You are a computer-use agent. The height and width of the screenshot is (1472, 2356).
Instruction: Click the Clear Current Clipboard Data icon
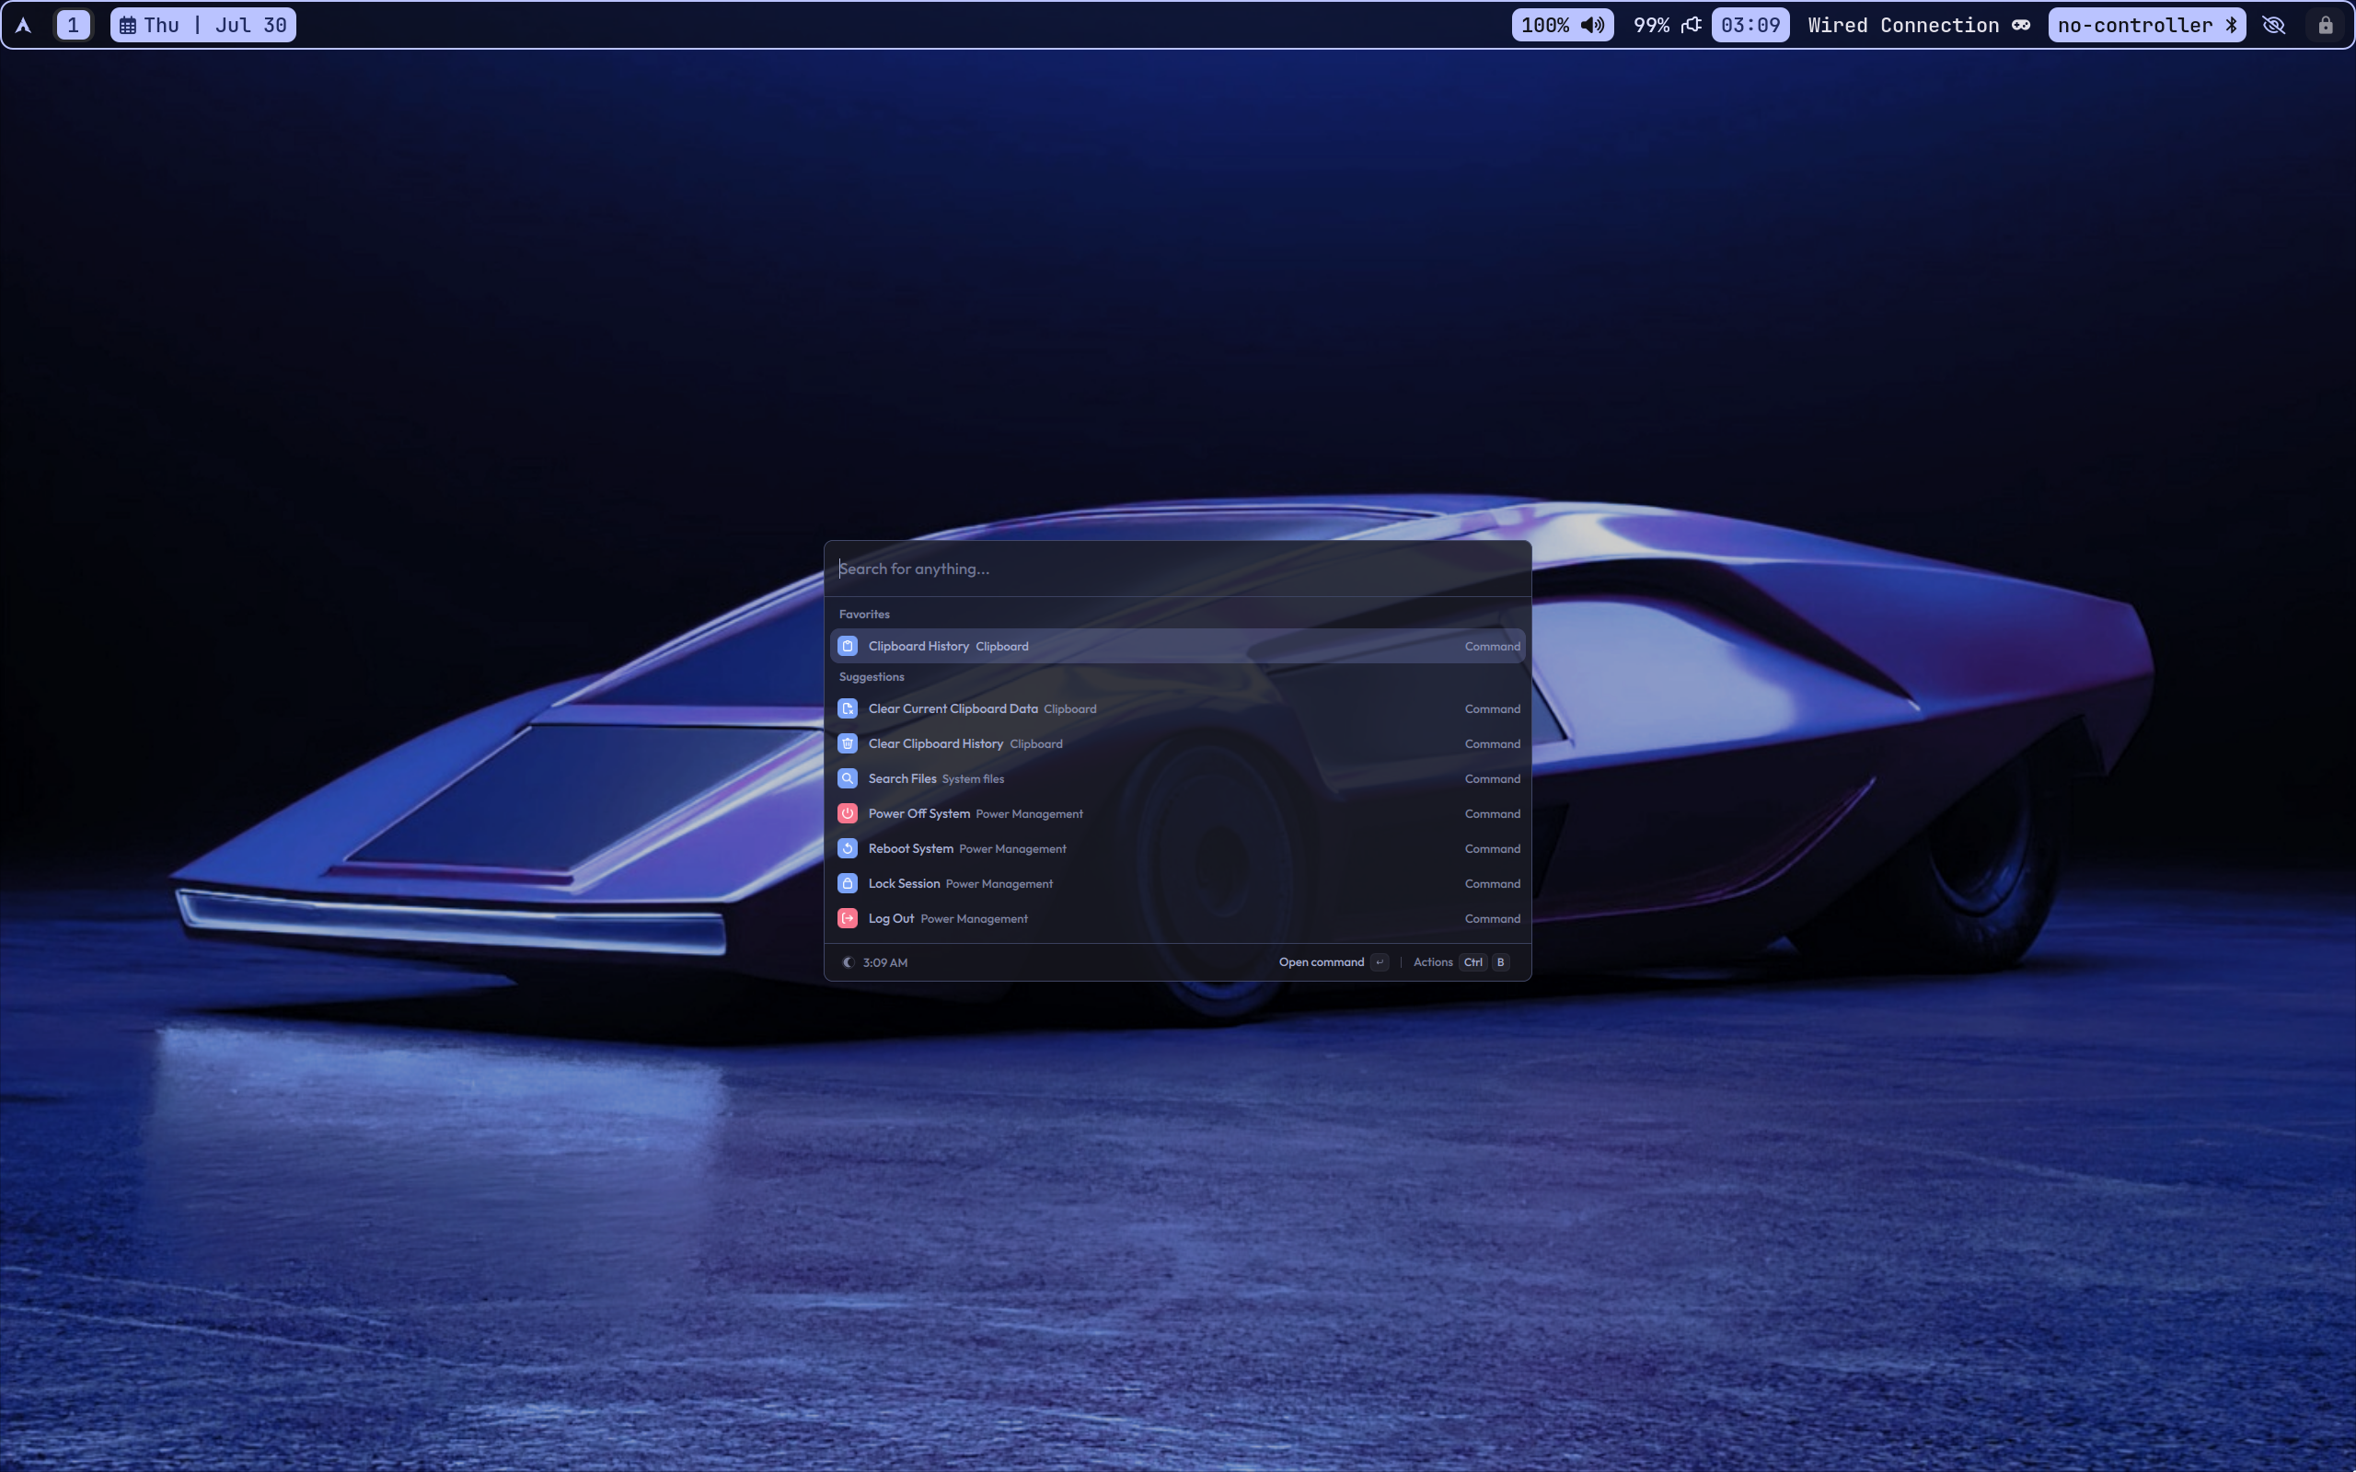click(x=847, y=708)
